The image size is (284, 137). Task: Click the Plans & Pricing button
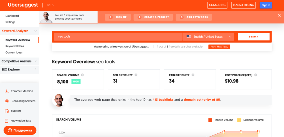pyautogui.click(x=244, y=5)
